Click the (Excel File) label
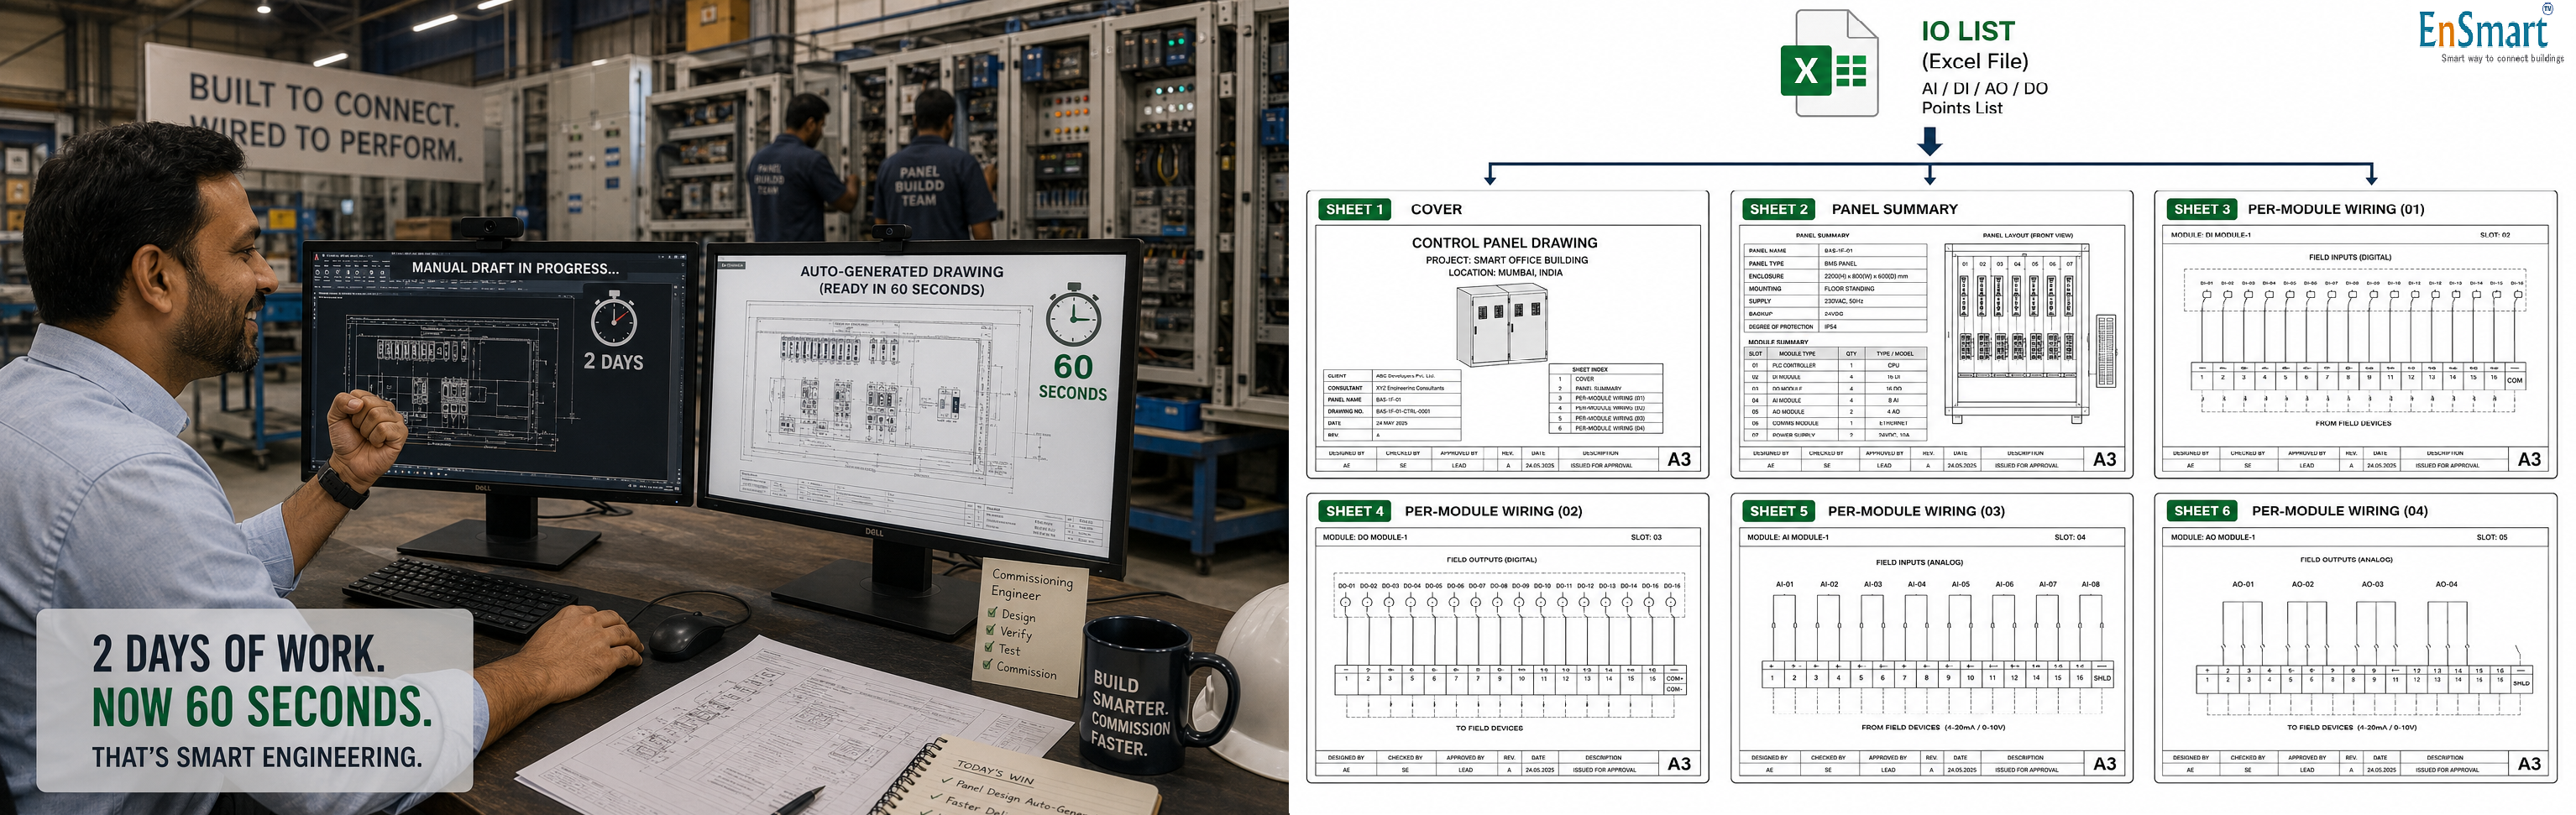Screen dimensions: 2576x815 [1975, 62]
